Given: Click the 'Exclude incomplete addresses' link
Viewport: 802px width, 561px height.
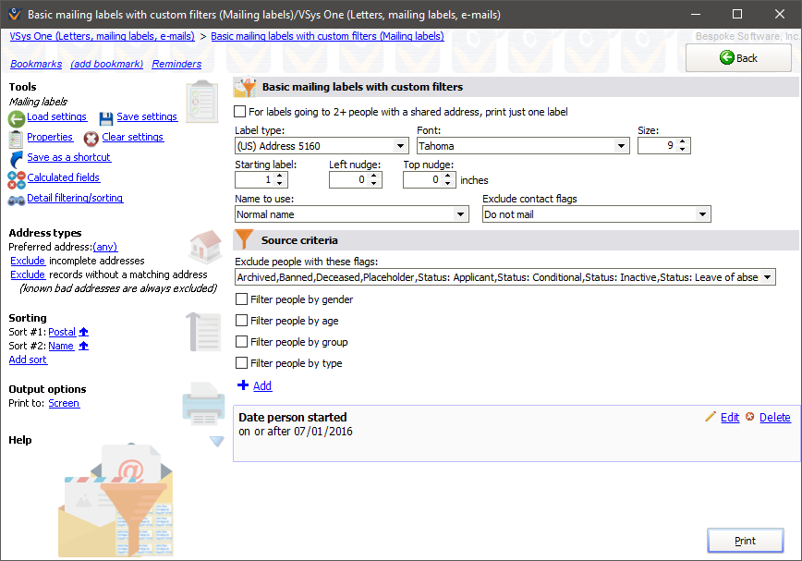Looking at the screenshot, I should click(x=28, y=260).
